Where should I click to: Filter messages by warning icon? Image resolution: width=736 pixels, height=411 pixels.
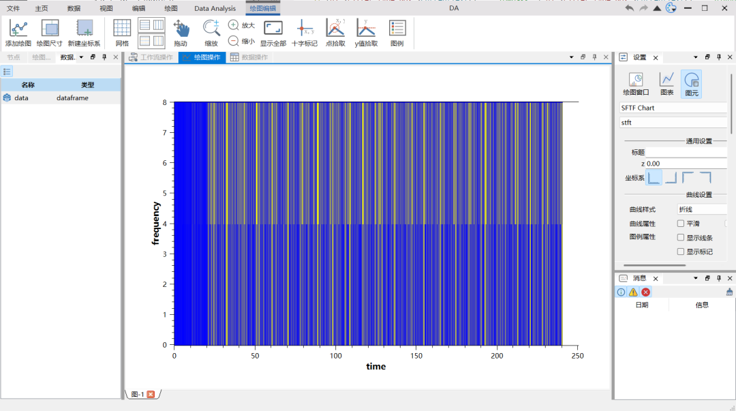coord(633,292)
